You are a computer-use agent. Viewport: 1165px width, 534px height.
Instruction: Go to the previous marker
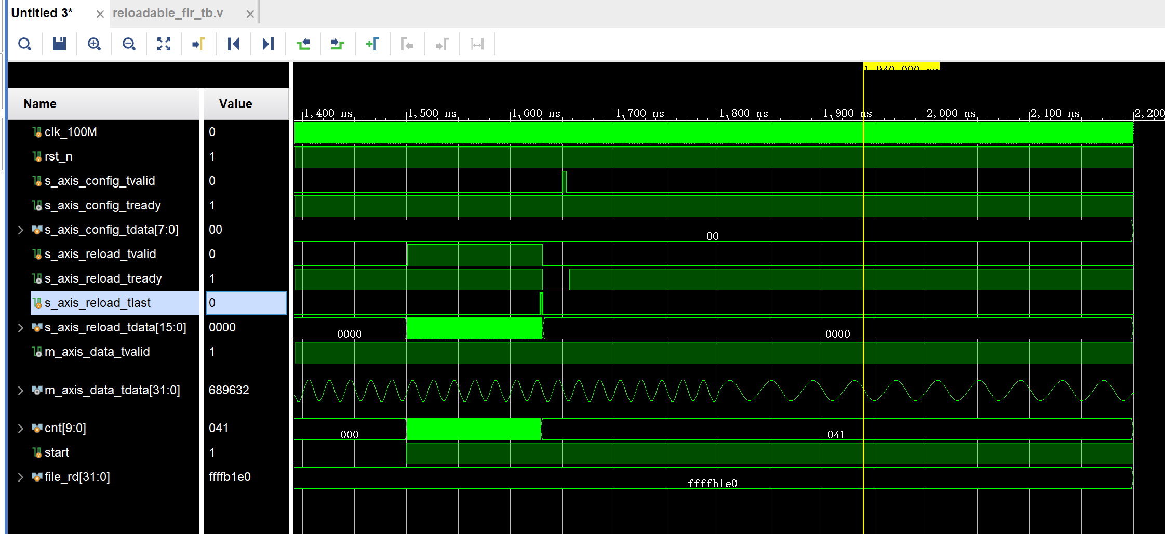(407, 44)
